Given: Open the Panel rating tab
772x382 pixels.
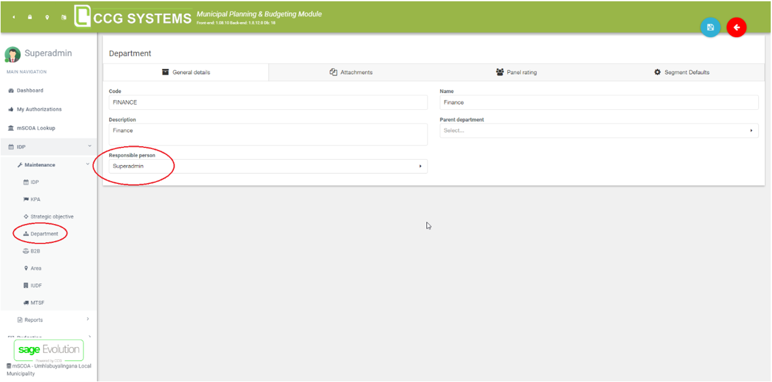Looking at the screenshot, I should click(x=516, y=72).
